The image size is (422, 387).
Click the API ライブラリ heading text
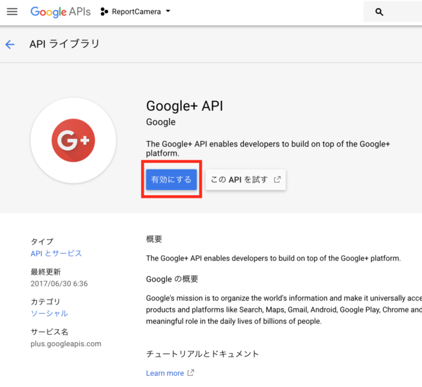[x=65, y=44]
